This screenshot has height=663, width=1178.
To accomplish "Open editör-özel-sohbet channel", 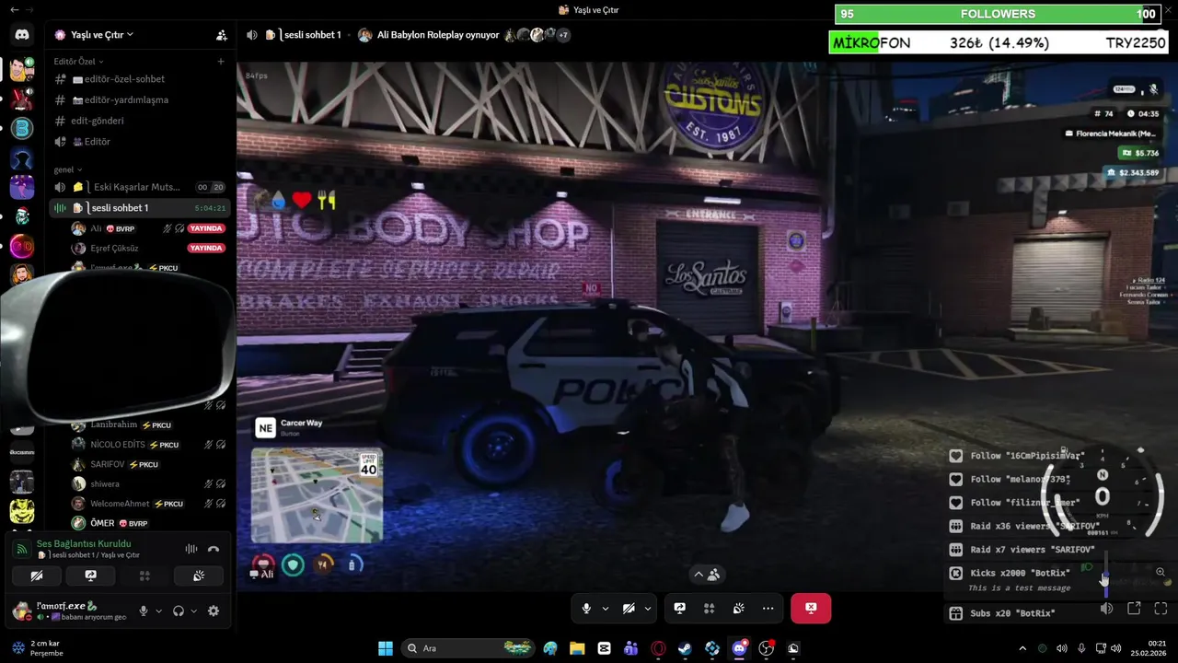I will 140,79.
